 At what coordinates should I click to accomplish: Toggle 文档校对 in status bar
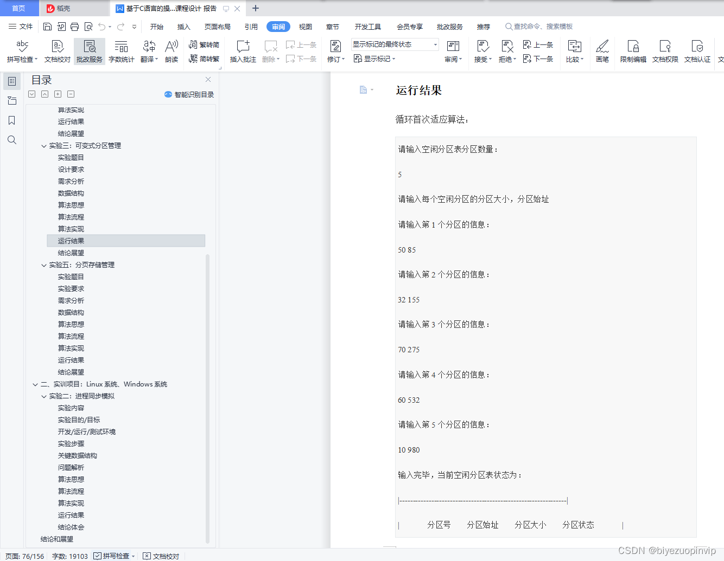[x=161, y=556]
